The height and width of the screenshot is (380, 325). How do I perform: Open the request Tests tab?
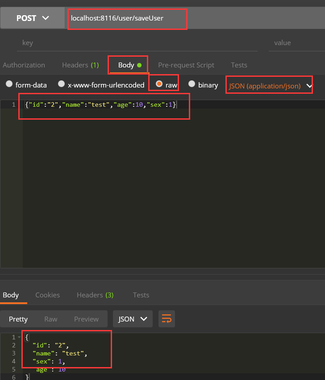[x=239, y=65]
